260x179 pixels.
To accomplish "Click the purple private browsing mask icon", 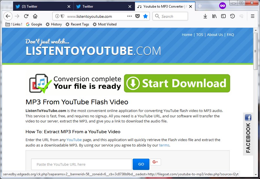I will pyautogui.click(x=223, y=6).
